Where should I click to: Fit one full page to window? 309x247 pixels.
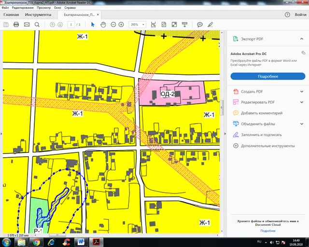coord(164,25)
